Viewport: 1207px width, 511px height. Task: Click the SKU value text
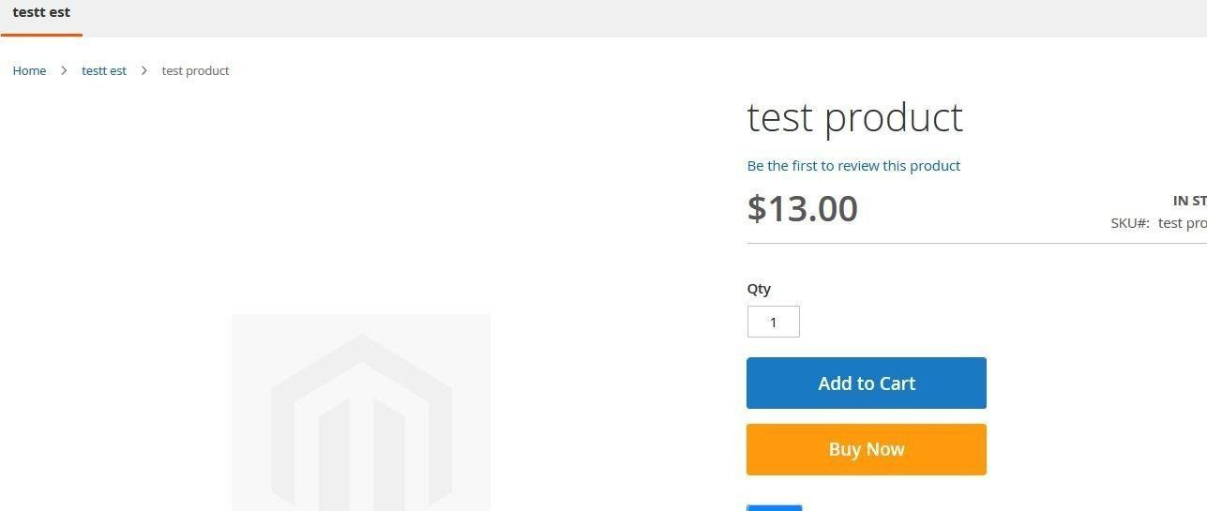tap(1182, 223)
